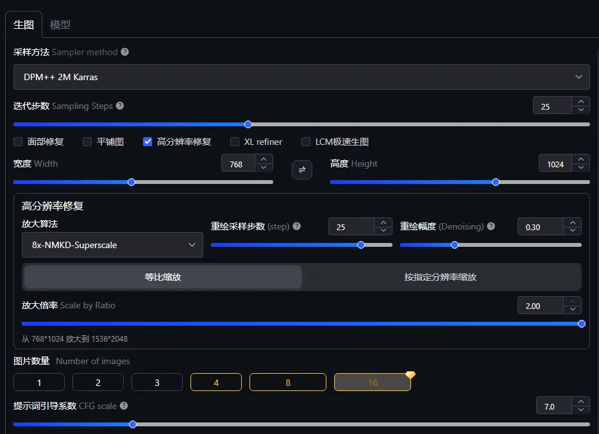Enable the LCM极速生图 checkbox
This screenshot has width=599, height=434.
[306, 142]
